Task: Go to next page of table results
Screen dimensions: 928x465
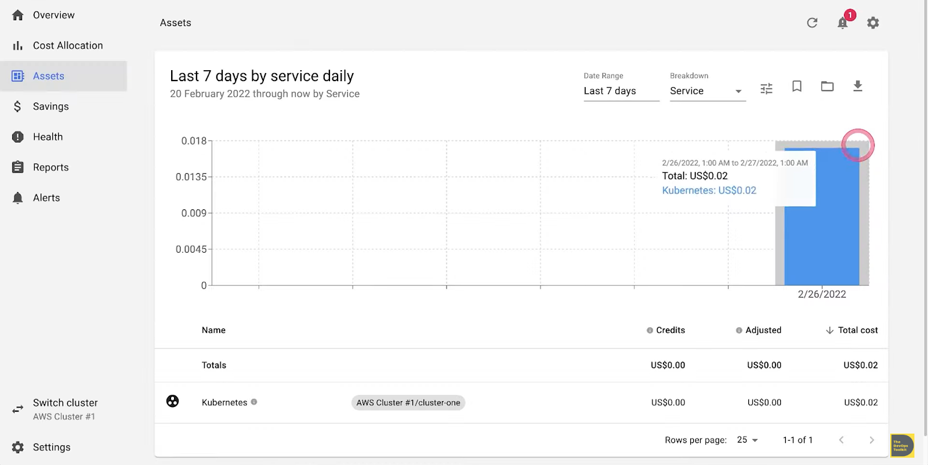Action: tap(871, 440)
